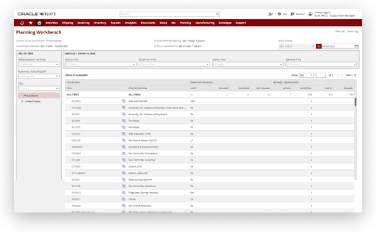Click the copy icon in the Ultrasound Keyboard row

click(x=123, y=114)
